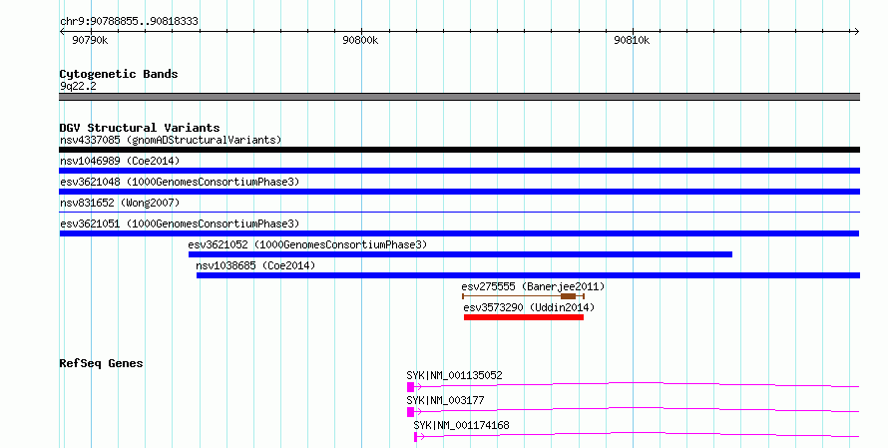Click the esv3621048 blue variant bar
The width and height of the screenshot is (888, 448).
(x=459, y=192)
